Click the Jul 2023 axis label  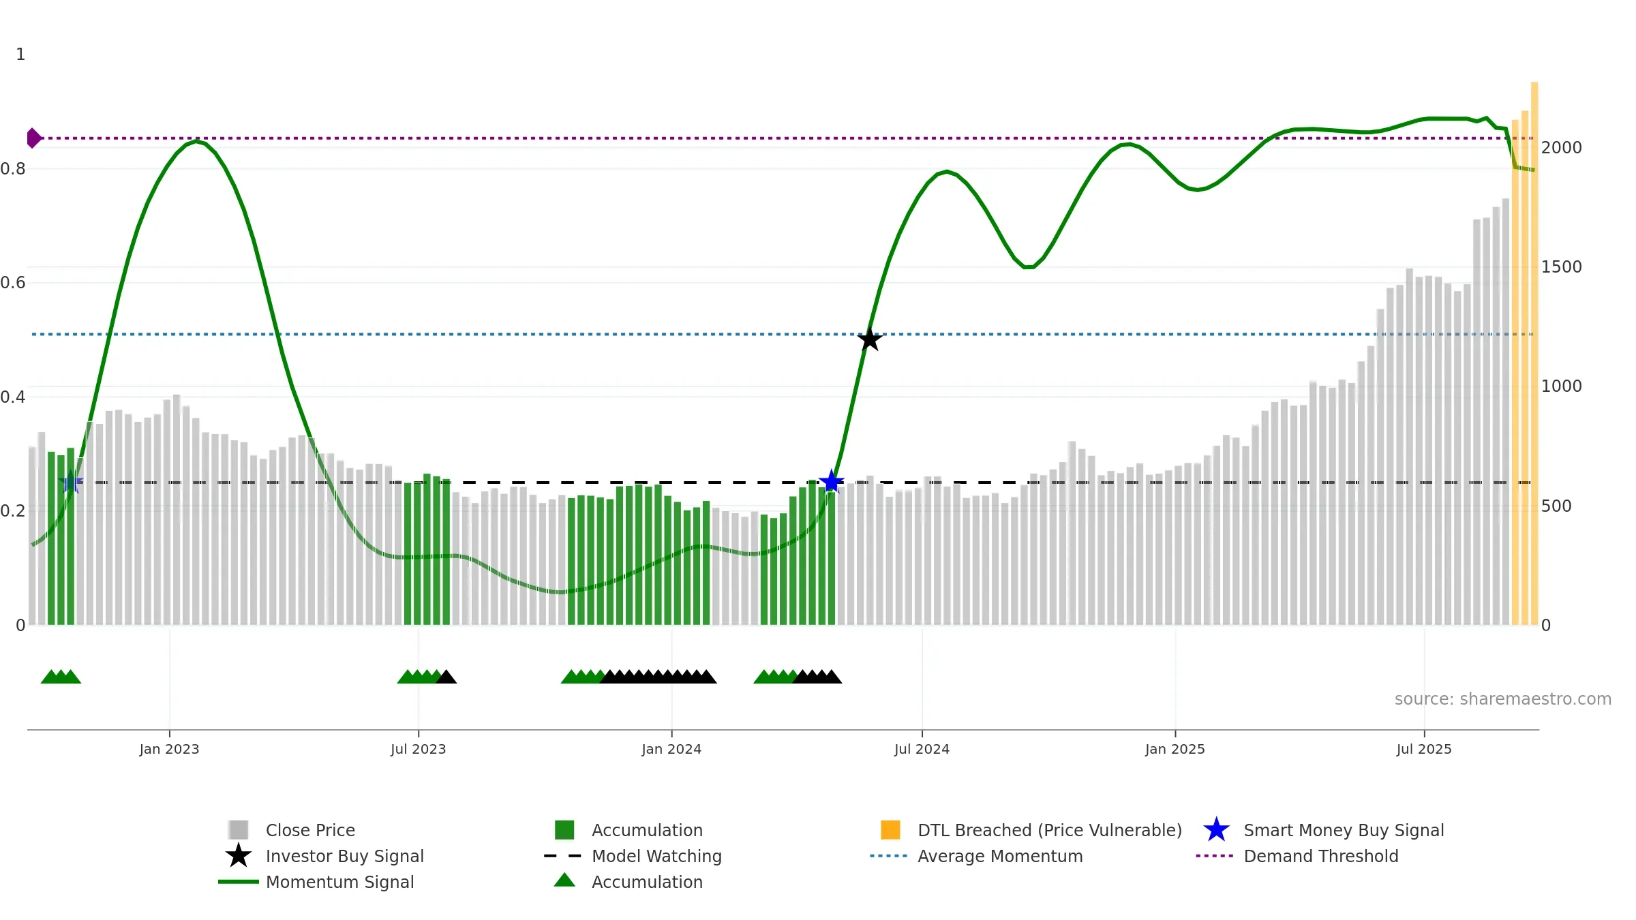(418, 749)
